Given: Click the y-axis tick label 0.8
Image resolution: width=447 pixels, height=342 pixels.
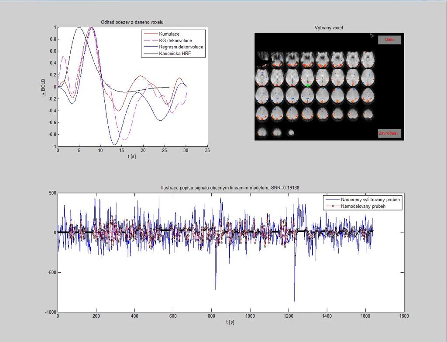Looking at the screenshot, I should pyautogui.click(x=53, y=39).
